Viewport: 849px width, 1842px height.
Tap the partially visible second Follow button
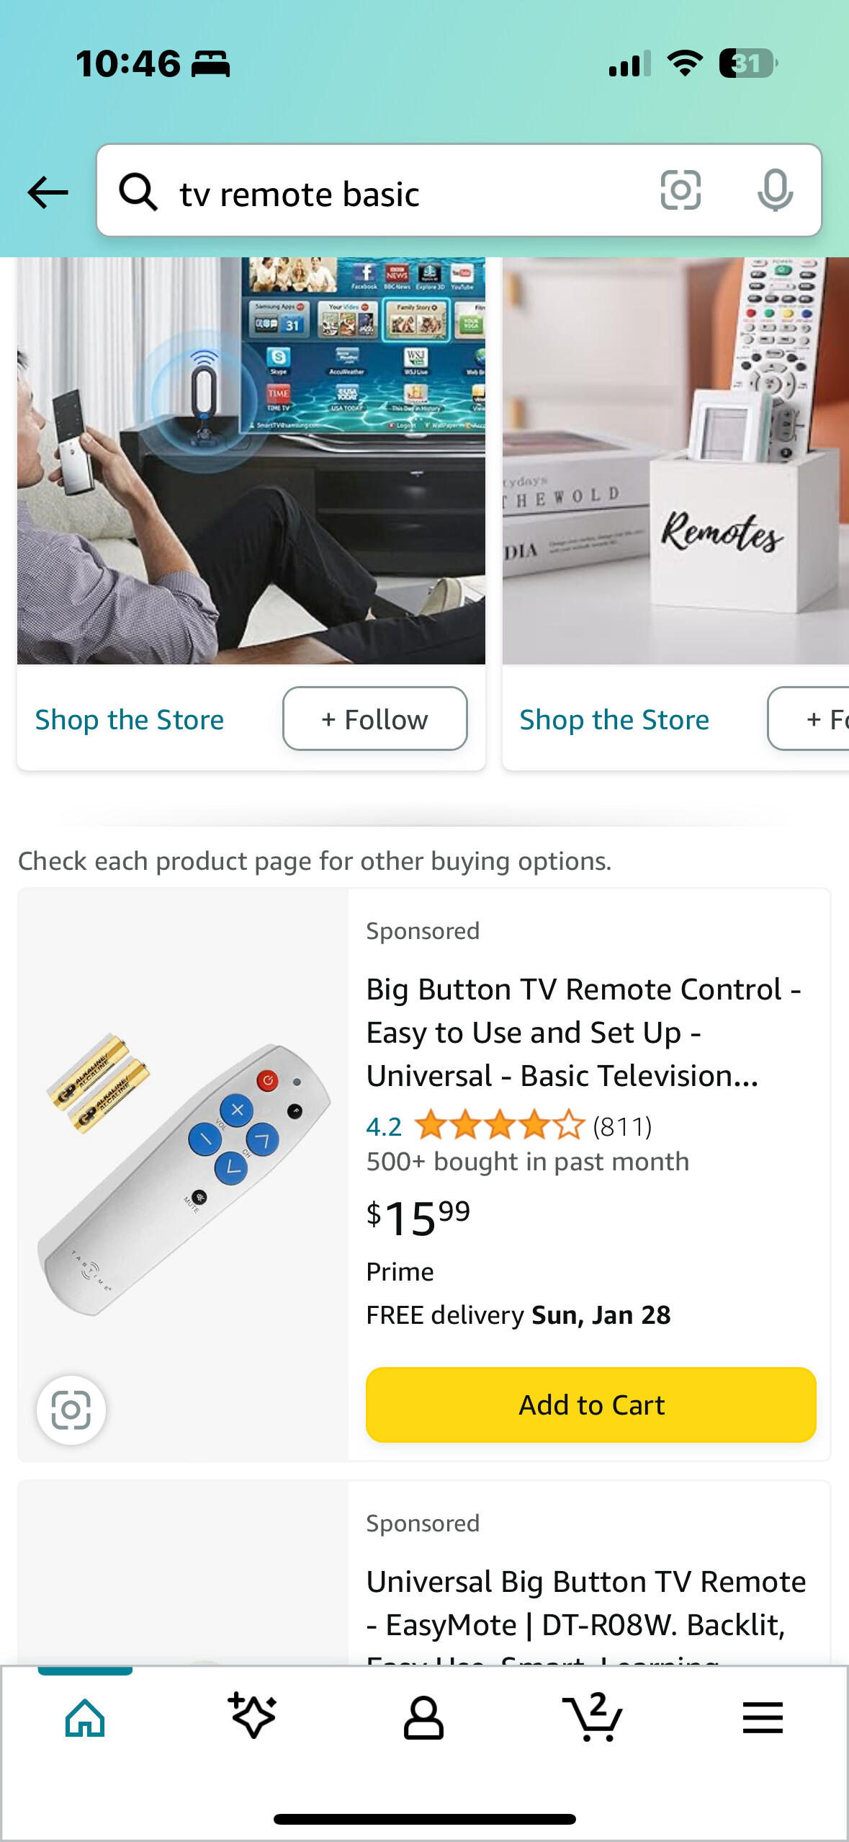click(808, 718)
